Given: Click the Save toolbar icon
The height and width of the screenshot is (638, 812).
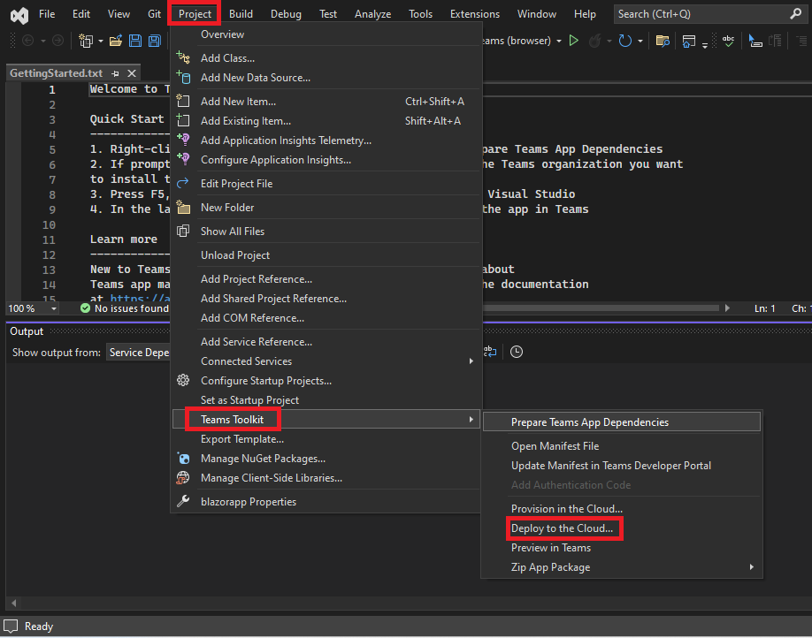Looking at the screenshot, I should 135,41.
